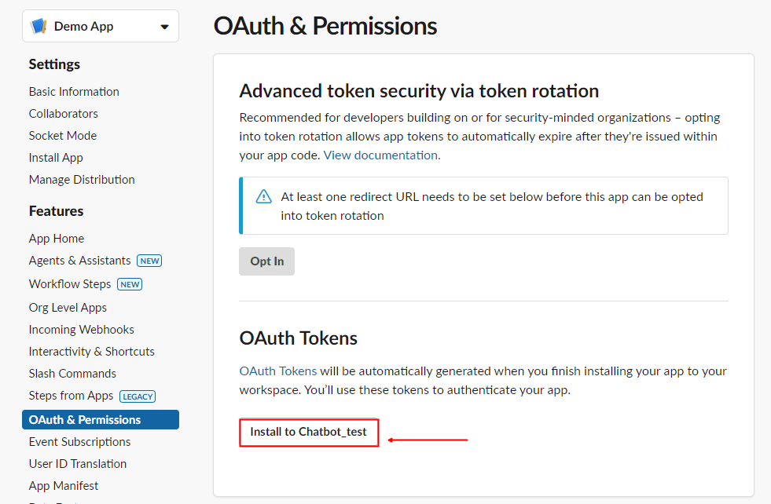Click Install to Chatbot_test button

(x=309, y=432)
